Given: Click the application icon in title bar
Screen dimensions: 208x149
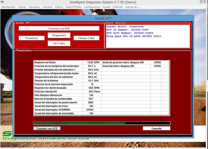Looking at the screenshot, I should pyautogui.click(x=2, y=2).
